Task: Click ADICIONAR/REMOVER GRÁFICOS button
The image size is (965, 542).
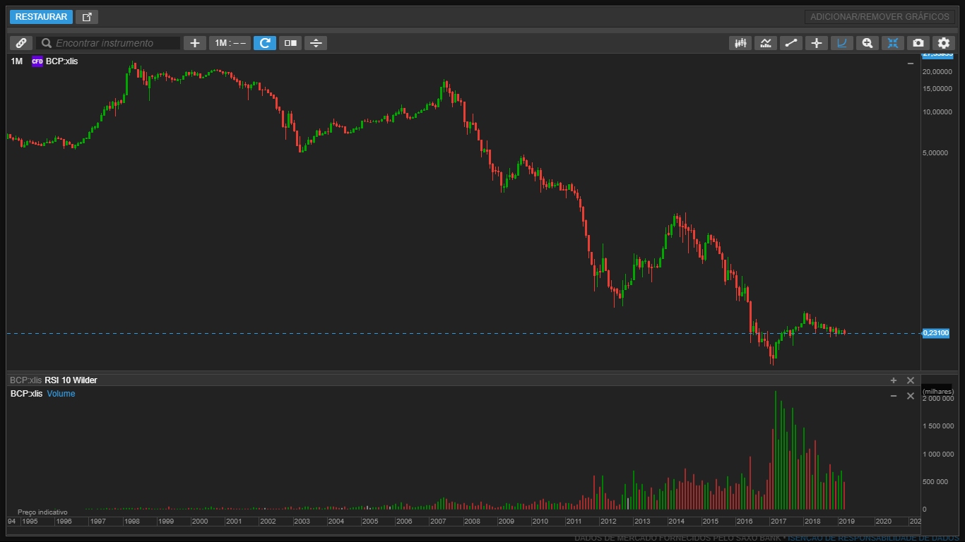Action: click(x=880, y=17)
